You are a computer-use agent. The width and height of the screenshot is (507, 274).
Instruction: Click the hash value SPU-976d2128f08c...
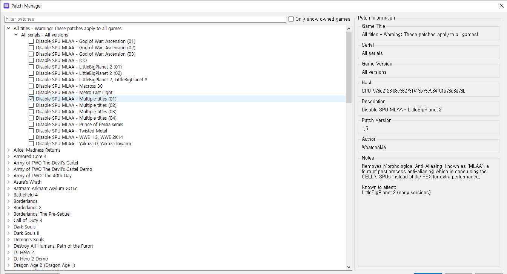pos(413,91)
